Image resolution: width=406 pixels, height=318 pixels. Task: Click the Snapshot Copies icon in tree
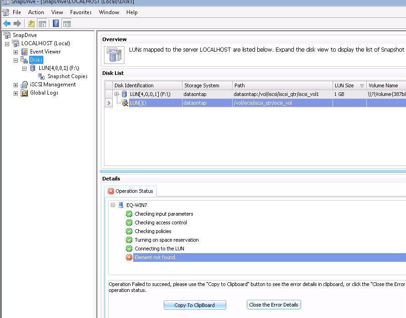42,76
